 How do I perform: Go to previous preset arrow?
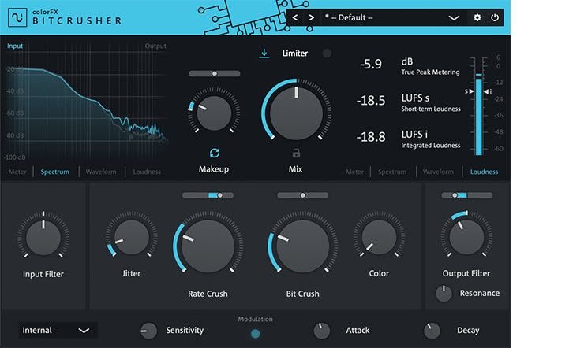pyautogui.click(x=295, y=18)
